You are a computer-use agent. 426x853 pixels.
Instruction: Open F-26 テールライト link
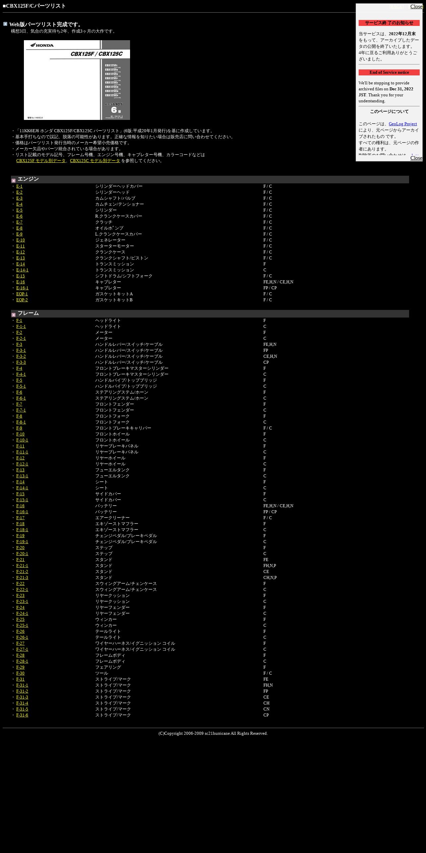click(20, 631)
